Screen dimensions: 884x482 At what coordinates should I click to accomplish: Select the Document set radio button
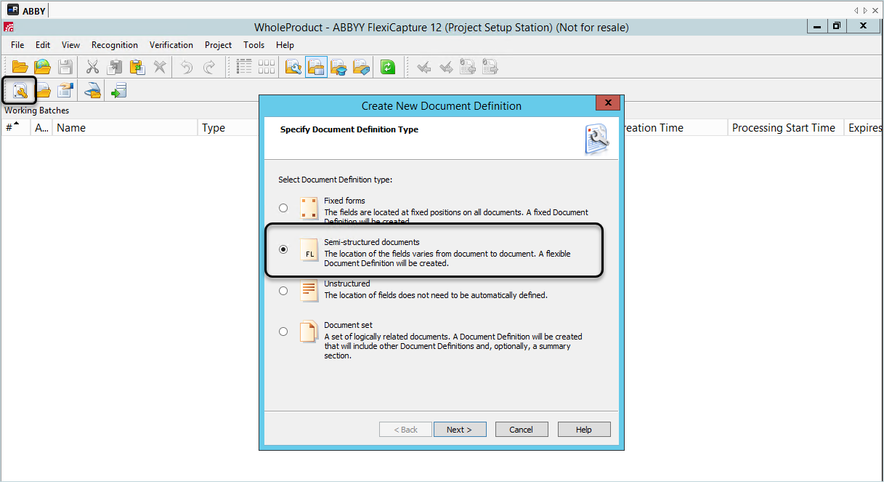tap(283, 332)
